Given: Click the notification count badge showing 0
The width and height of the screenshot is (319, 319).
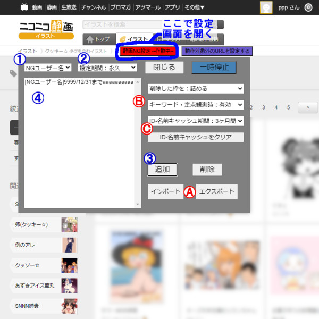Looking at the screenshot, I should pos(308,7).
